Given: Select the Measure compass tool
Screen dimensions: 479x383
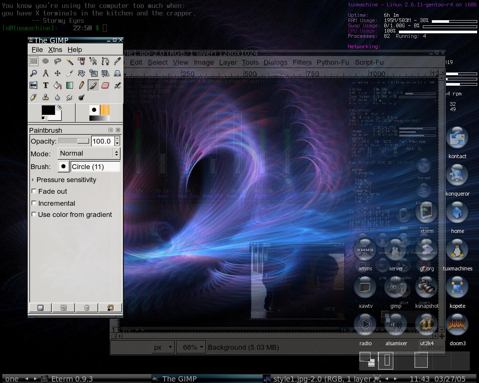Looking at the screenshot, I should point(46,73).
